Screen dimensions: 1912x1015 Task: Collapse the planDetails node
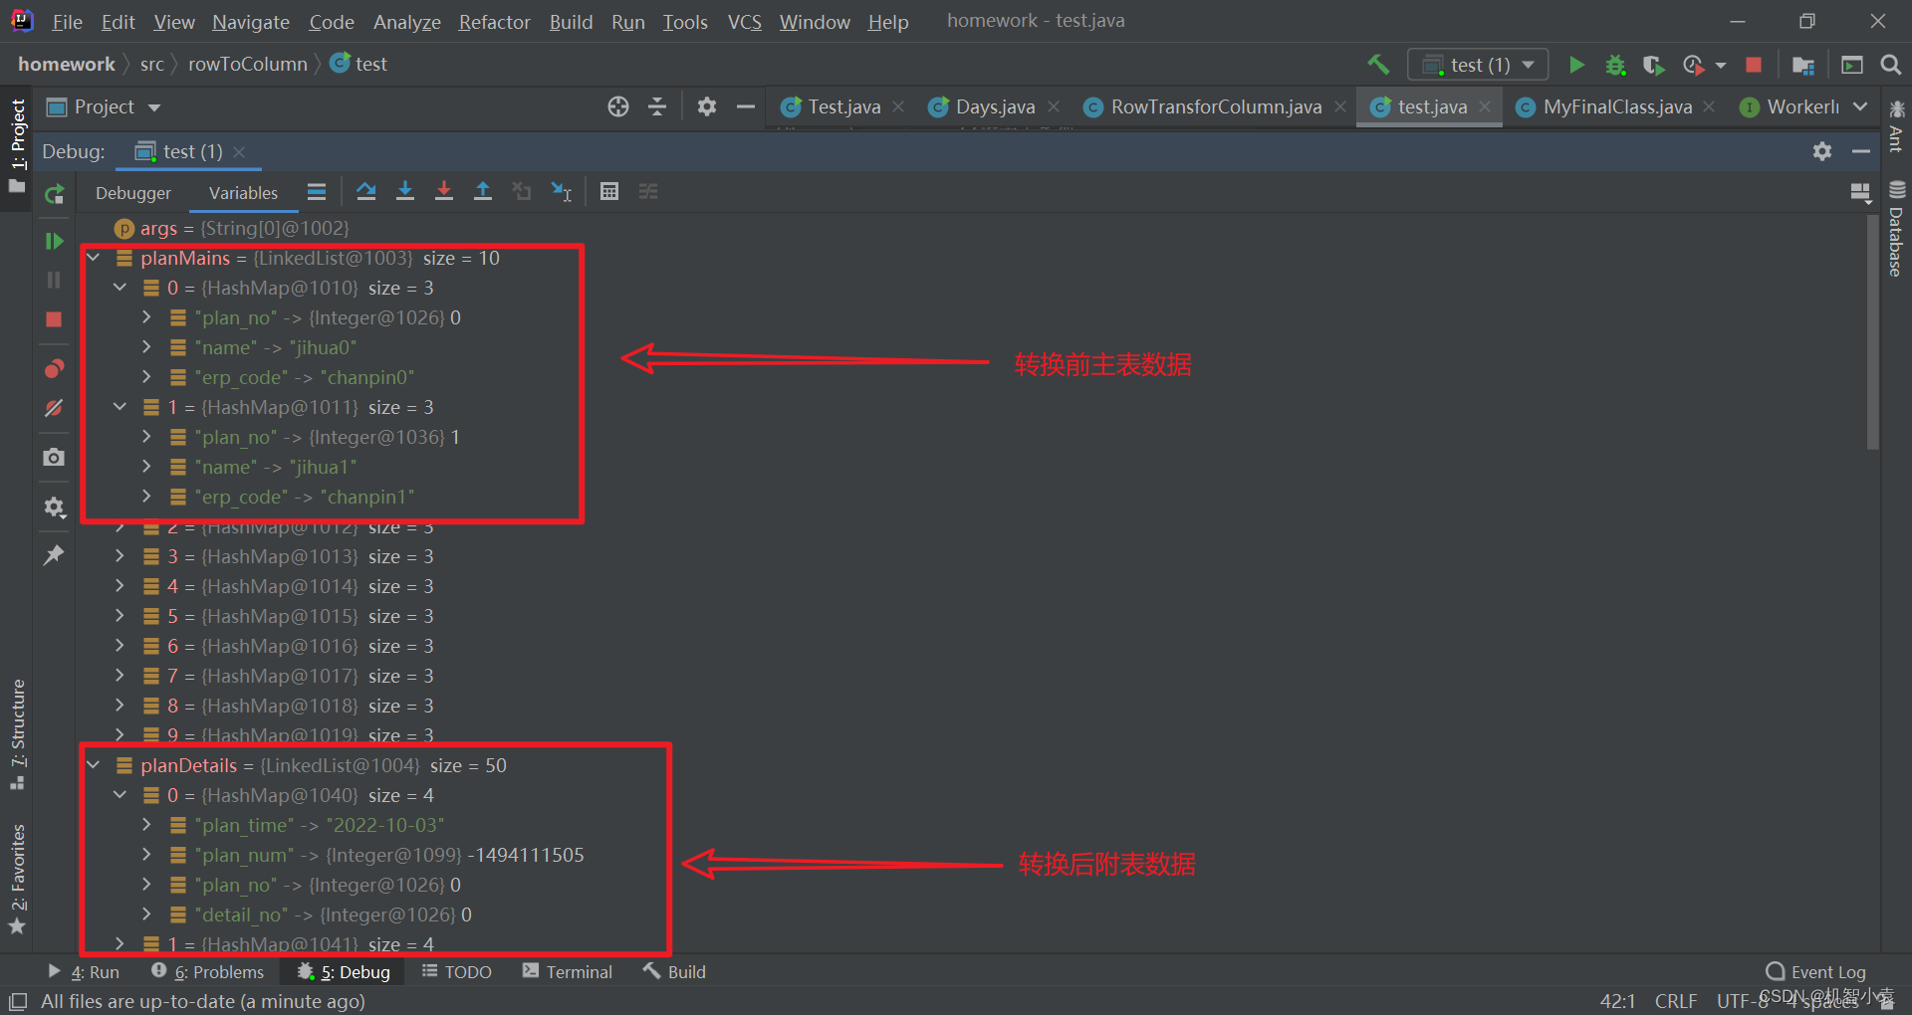click(x=94, y=765)
